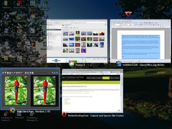Click the undo arrow in FotoSketcher toolbar

tap(12, 73)
